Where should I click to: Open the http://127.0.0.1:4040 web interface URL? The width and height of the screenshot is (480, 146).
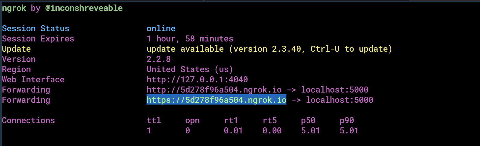197,80
